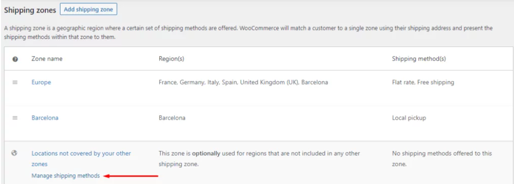Click the Add shipping zone button

(88, 9)
